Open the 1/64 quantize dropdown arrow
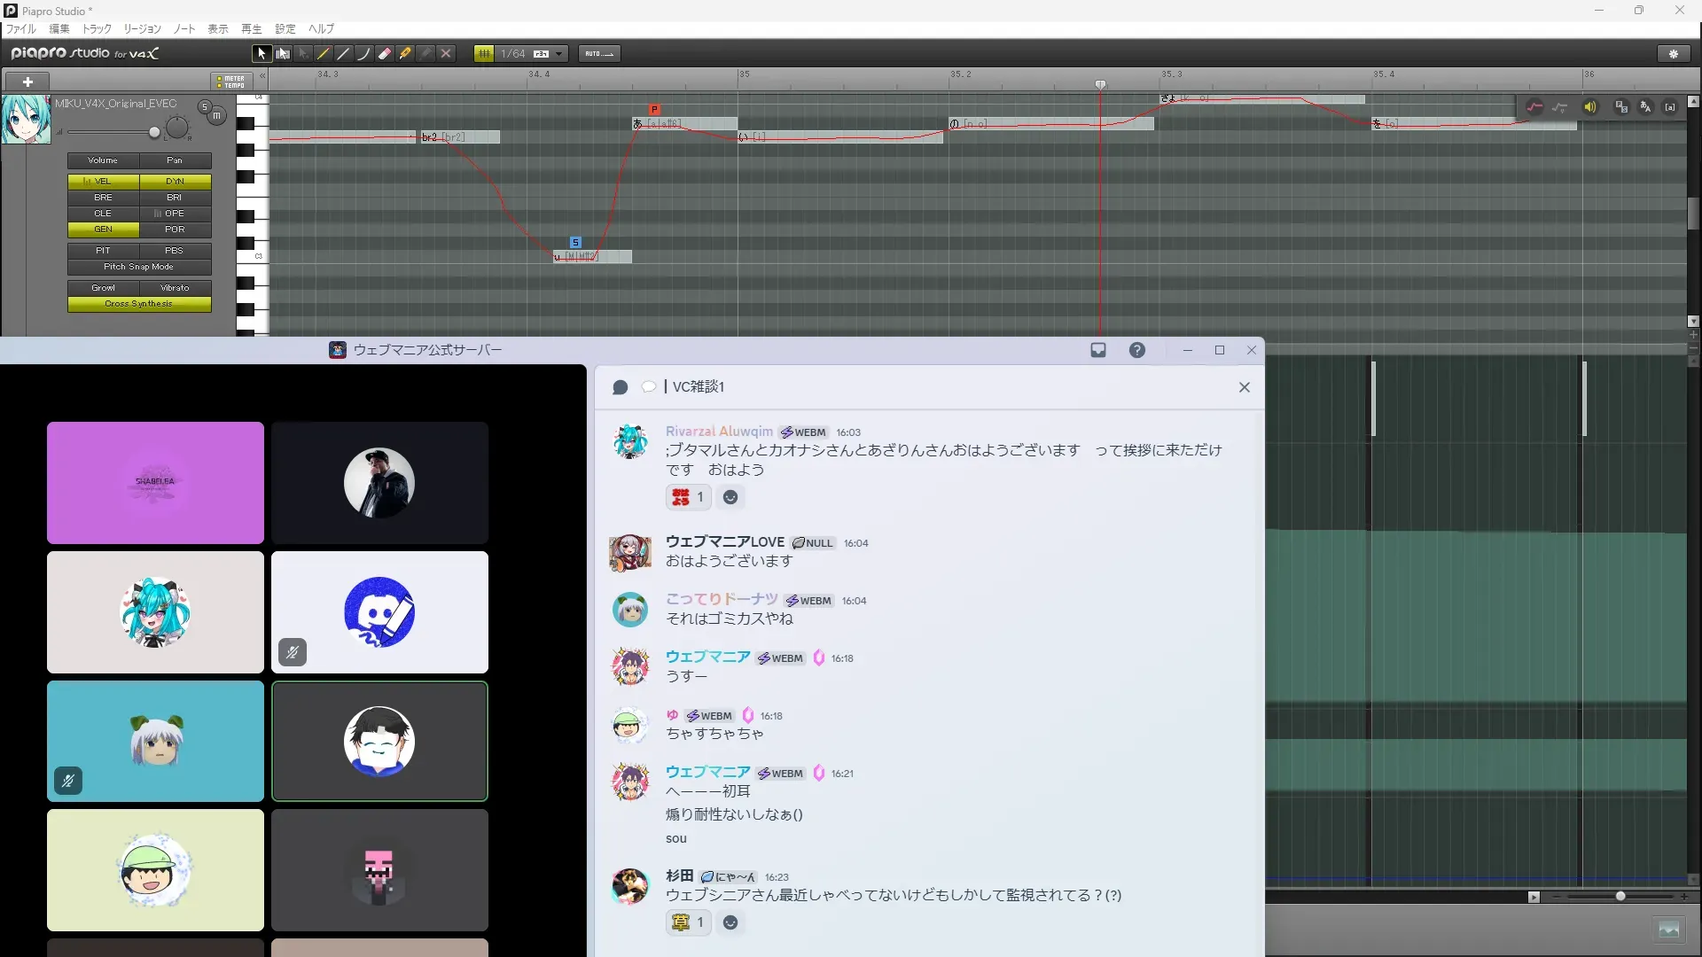Image resolution: width=1702 pixels, height=957 pixels. (x=559, y=54)
